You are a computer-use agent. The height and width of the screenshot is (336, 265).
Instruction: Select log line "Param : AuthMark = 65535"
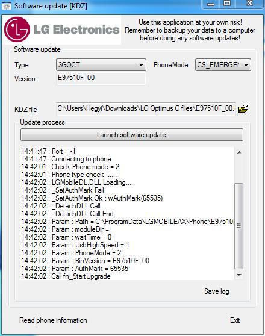click(x=75, y=269)
